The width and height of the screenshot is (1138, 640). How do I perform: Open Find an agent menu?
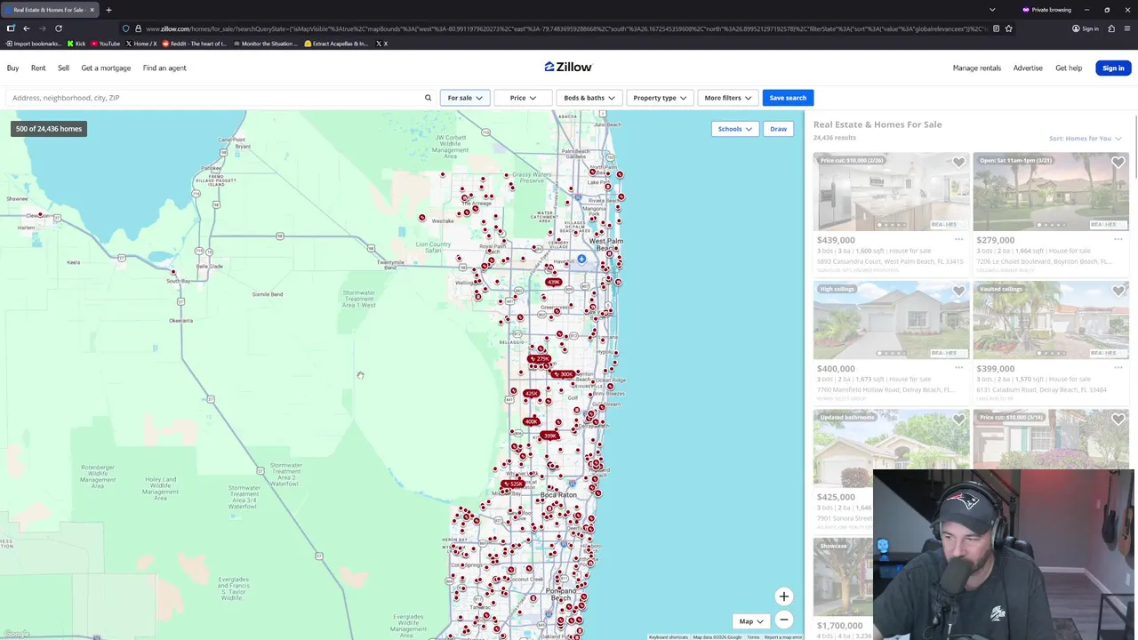[x=164, y=68]
